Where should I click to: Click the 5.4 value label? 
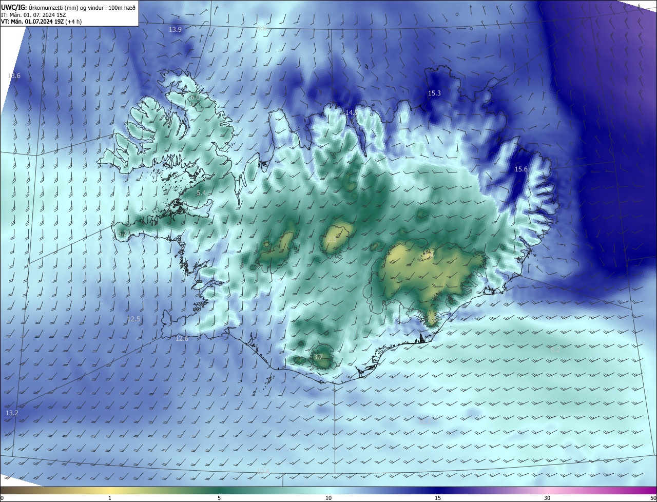[201, 193]
